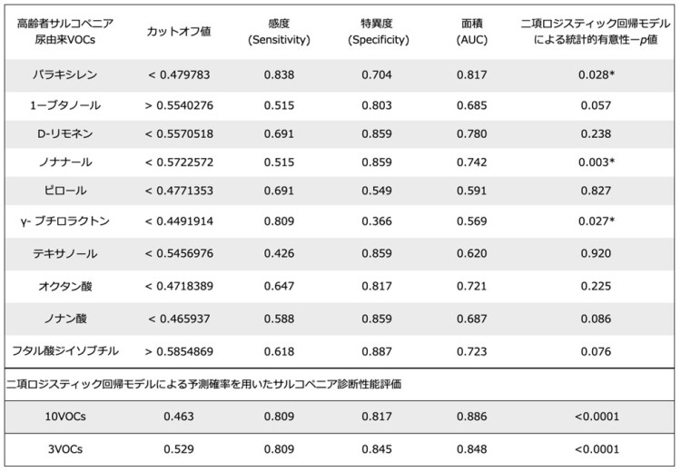Viewport: 681px width, 472px height.
Task: Select the 感度 (Sensitivity) header cell
Action: point(279,32)
